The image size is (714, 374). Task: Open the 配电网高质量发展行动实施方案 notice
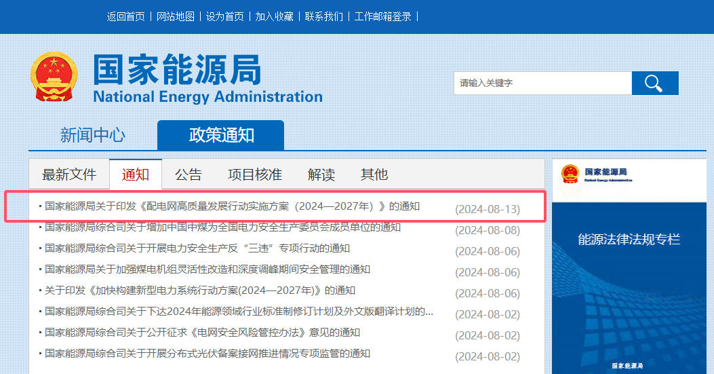tap(233, 206)
